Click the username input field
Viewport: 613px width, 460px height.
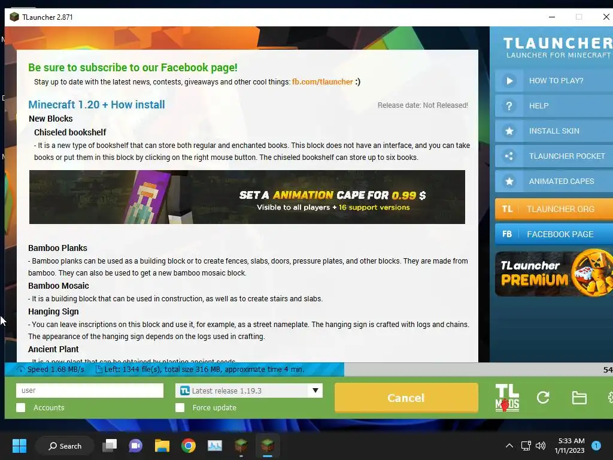(90, 391)
